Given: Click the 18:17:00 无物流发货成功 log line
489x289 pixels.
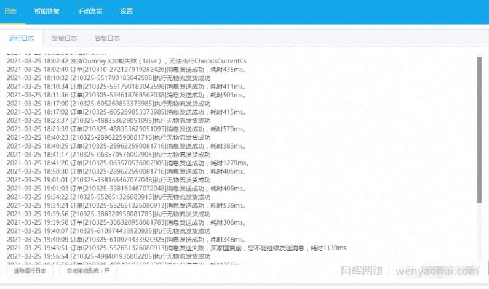Looking at the screenshot, I should [108, 104].
